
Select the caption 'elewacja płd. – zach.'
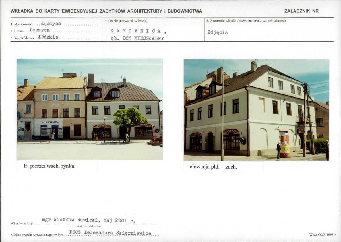tap(213, 167)
